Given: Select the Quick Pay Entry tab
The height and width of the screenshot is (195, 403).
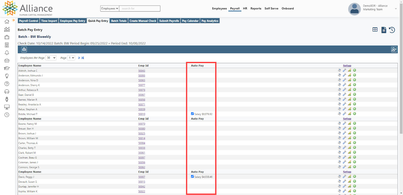Looking at the screenshot, I should [98, 21].
